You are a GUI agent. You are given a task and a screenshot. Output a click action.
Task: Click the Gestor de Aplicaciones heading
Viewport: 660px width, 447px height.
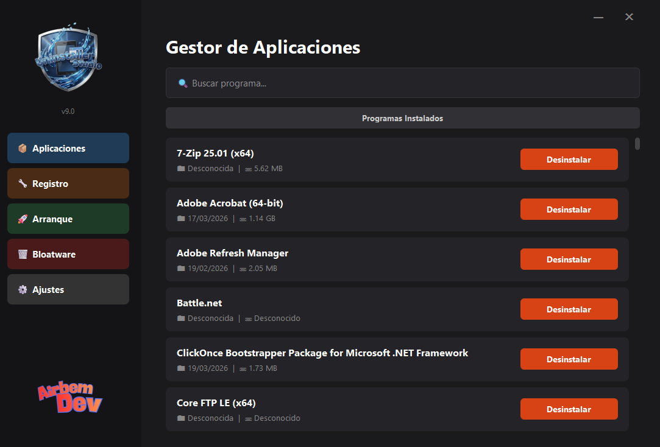pyautogui.click(x=263, y=48)
